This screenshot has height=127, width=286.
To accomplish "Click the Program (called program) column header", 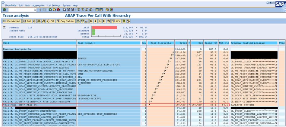I will tap(254, 43).
